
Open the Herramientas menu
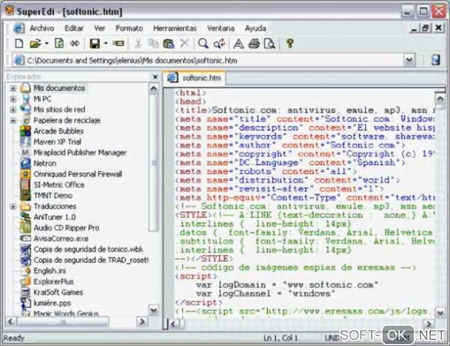(175, 28)
